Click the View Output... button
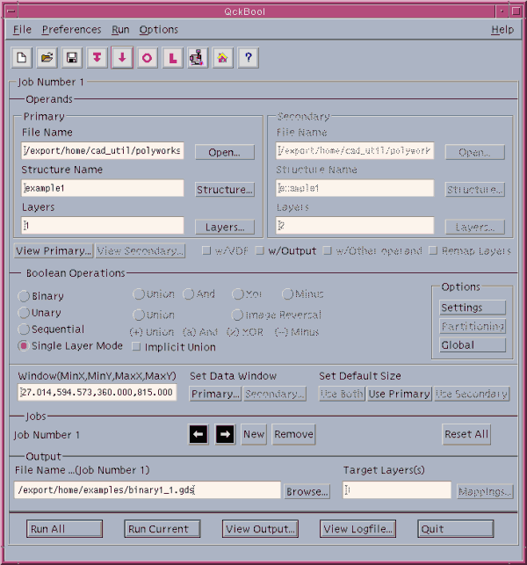 pyautogui.click(x=260, y=529)
